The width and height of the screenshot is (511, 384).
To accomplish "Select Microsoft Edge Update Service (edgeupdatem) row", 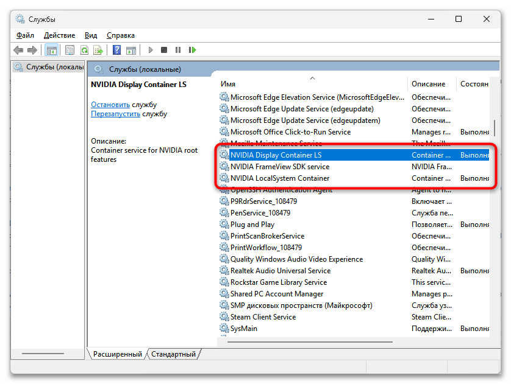I will (x=354, y=120).
